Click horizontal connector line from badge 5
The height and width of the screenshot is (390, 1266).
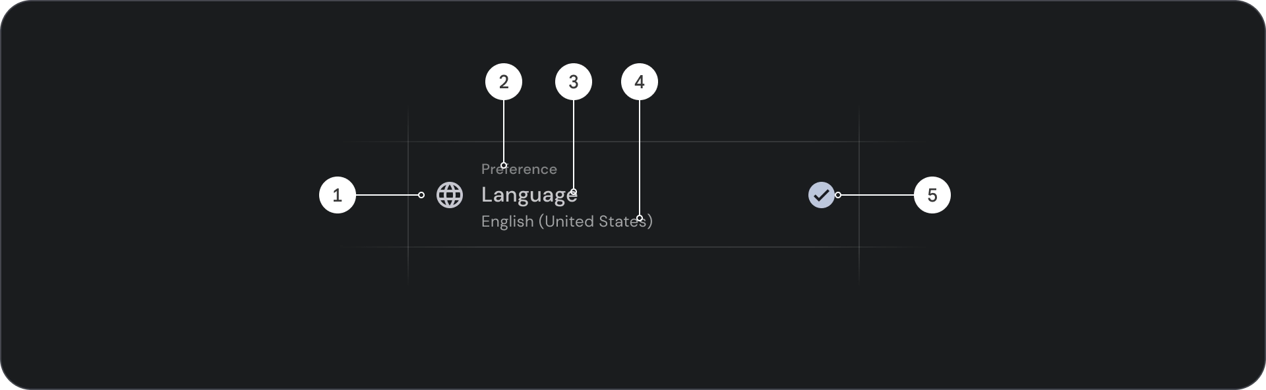[877, 195]
